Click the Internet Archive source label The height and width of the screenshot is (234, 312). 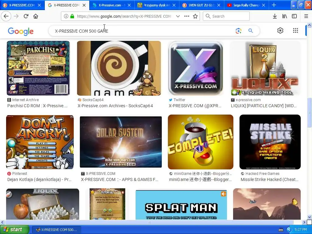26,100
